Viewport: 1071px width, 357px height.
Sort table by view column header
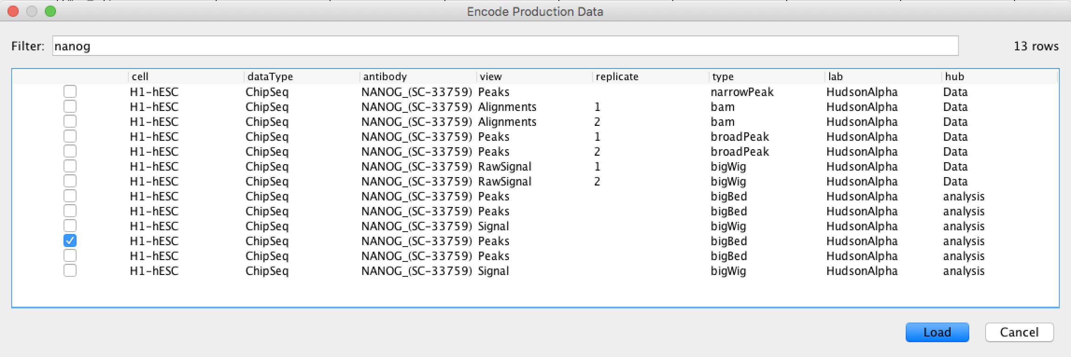pos(534,76)
